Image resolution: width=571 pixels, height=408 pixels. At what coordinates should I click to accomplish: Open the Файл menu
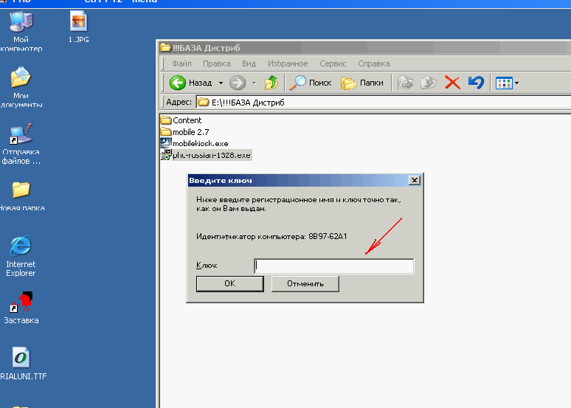pos(181,63)
